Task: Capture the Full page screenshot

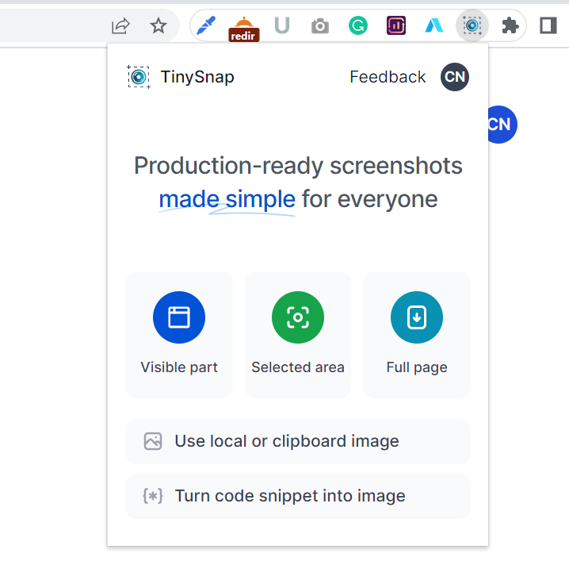Action: pos(417,317)
